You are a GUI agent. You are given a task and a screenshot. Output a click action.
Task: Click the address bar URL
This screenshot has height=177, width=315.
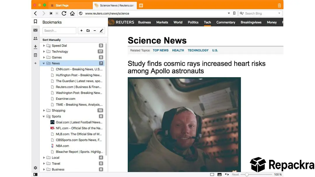coord(107,13)
